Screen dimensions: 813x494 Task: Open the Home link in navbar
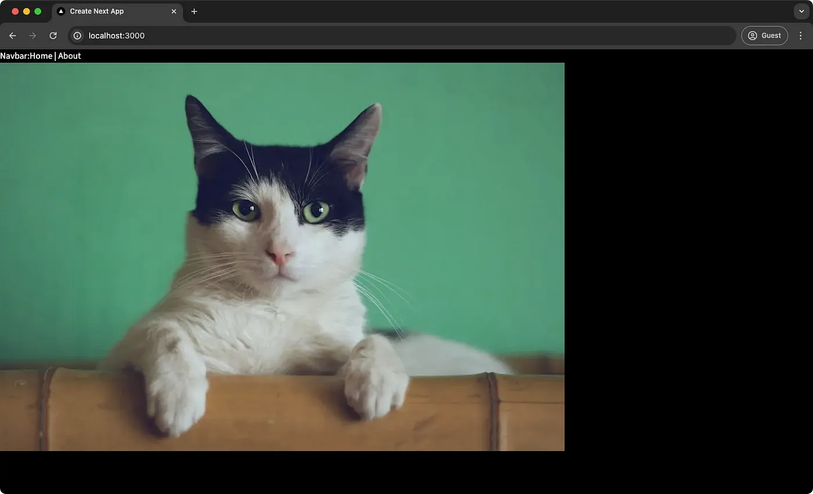coord(41,56)
